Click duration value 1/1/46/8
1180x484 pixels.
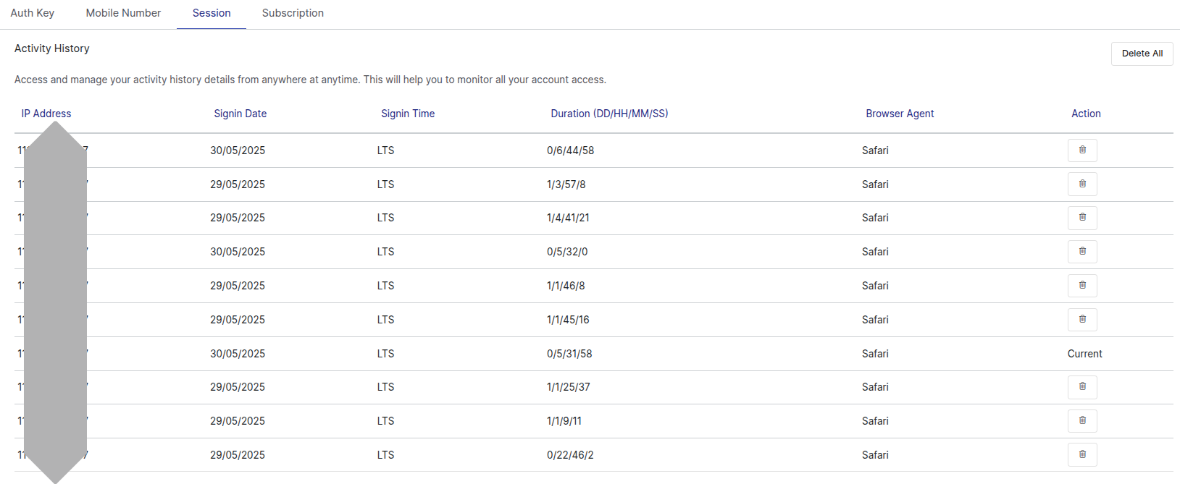tap(566, 286)
